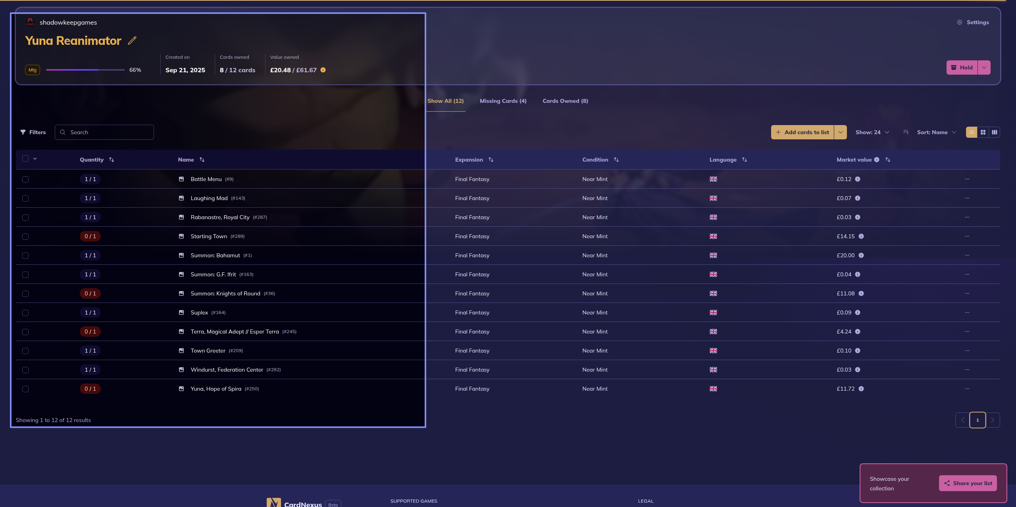Screen dimensions: 1016x507
Task: Click the info icon next to Value owned
Action: click(x=323, y=70)
